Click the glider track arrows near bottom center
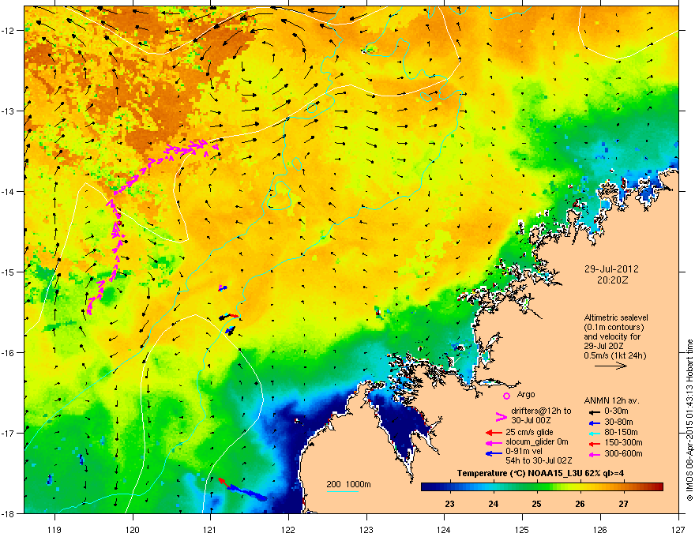Screen dimensions: 695x537 pyautogui.click(x=242, y=489)
